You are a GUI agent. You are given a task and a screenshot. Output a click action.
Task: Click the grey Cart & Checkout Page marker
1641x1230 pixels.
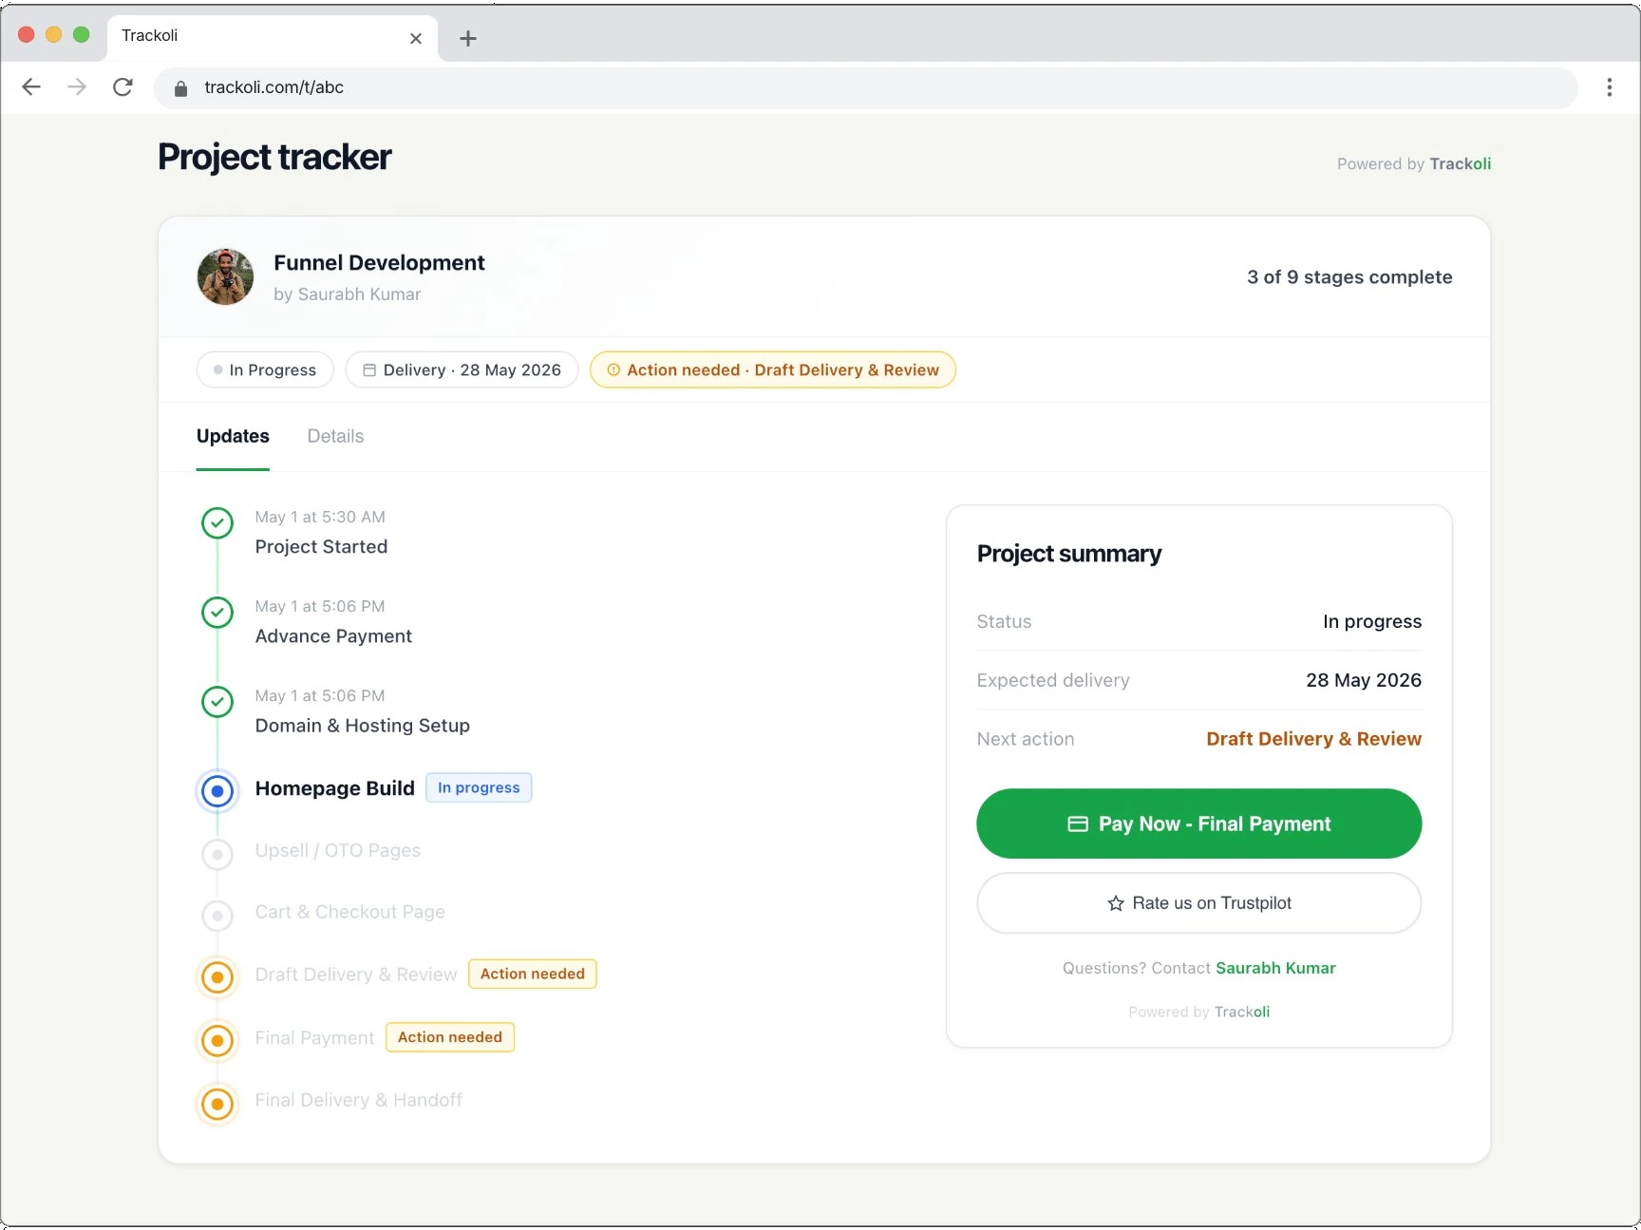pyautogui.click(x=217, y=916)
